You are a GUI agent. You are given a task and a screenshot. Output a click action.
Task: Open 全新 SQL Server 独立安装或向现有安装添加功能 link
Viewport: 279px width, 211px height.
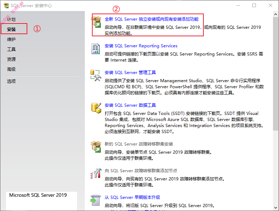[x=152, y=19]
